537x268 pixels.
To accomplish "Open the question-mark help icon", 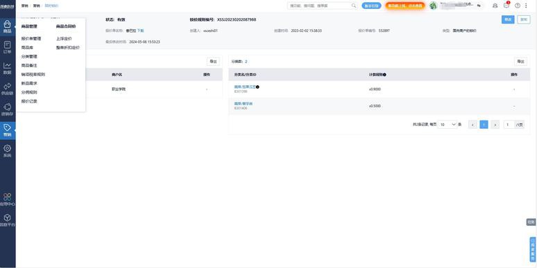I will [518, 6].
